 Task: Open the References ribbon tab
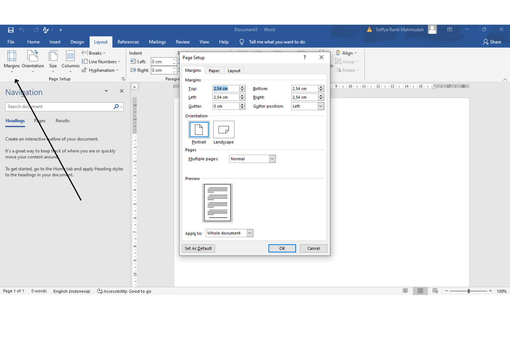(x=128, y=42)
